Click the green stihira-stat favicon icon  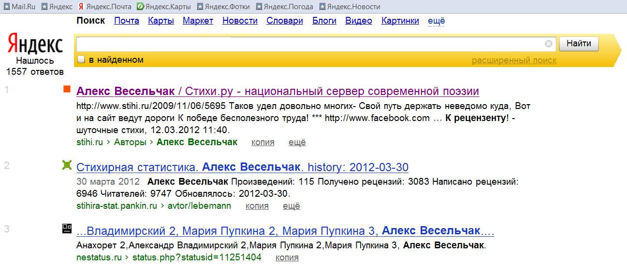tap(67, 165)
